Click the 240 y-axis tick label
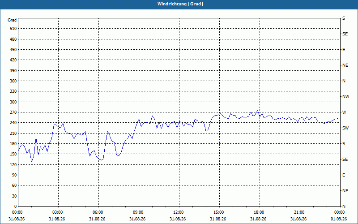Screen dimensions: 358x224 click(13, 123)
